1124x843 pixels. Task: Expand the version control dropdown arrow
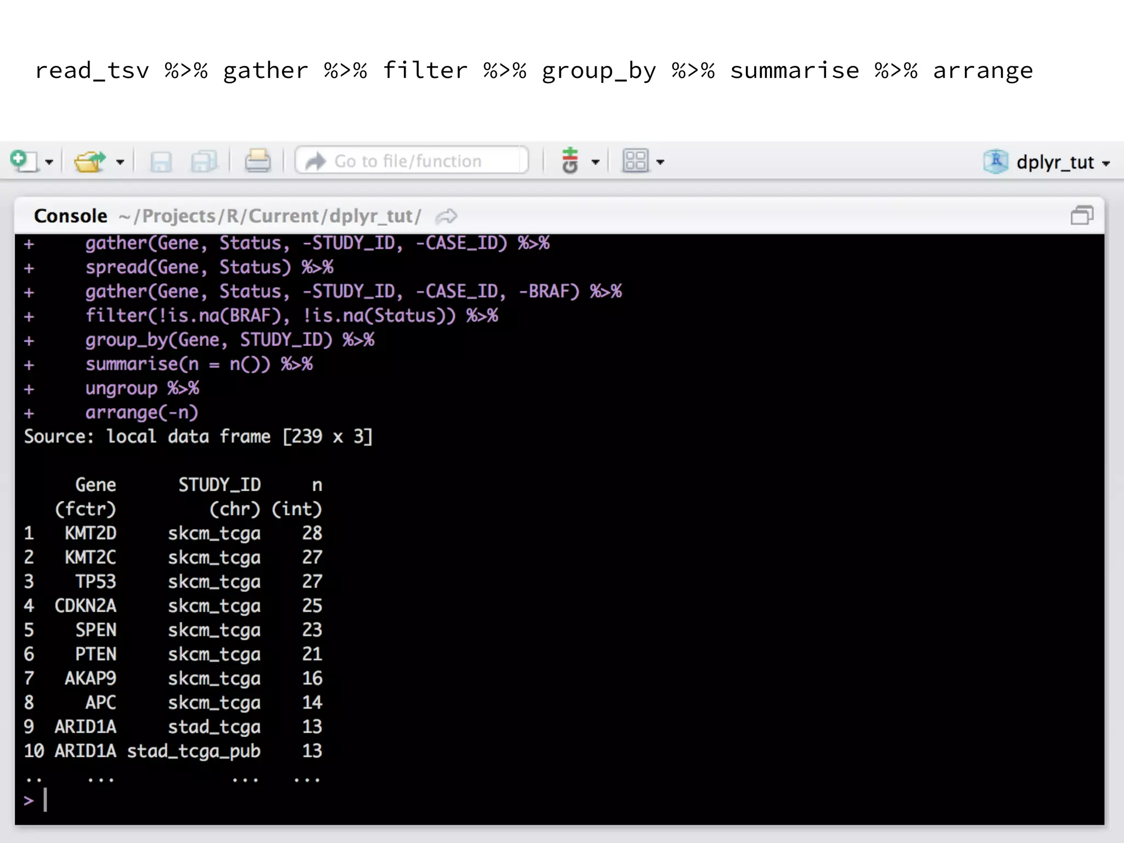595,162
